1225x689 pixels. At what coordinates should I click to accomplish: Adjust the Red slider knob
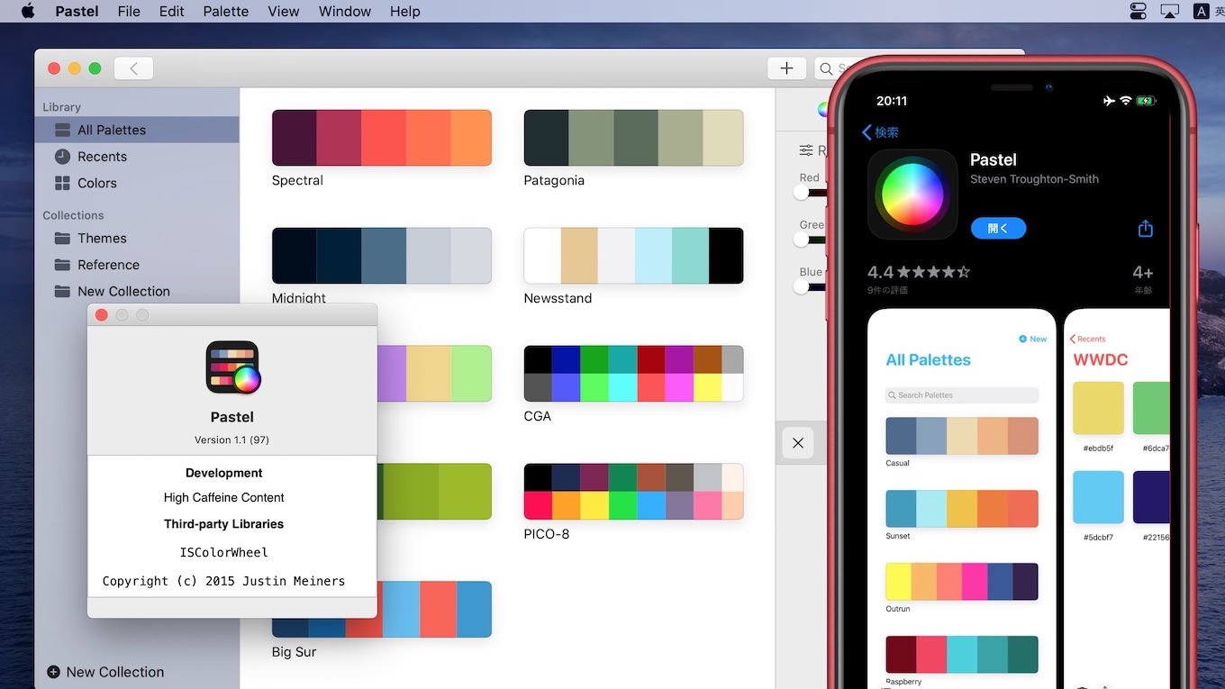pyautogui.click(x=802, y=192)
